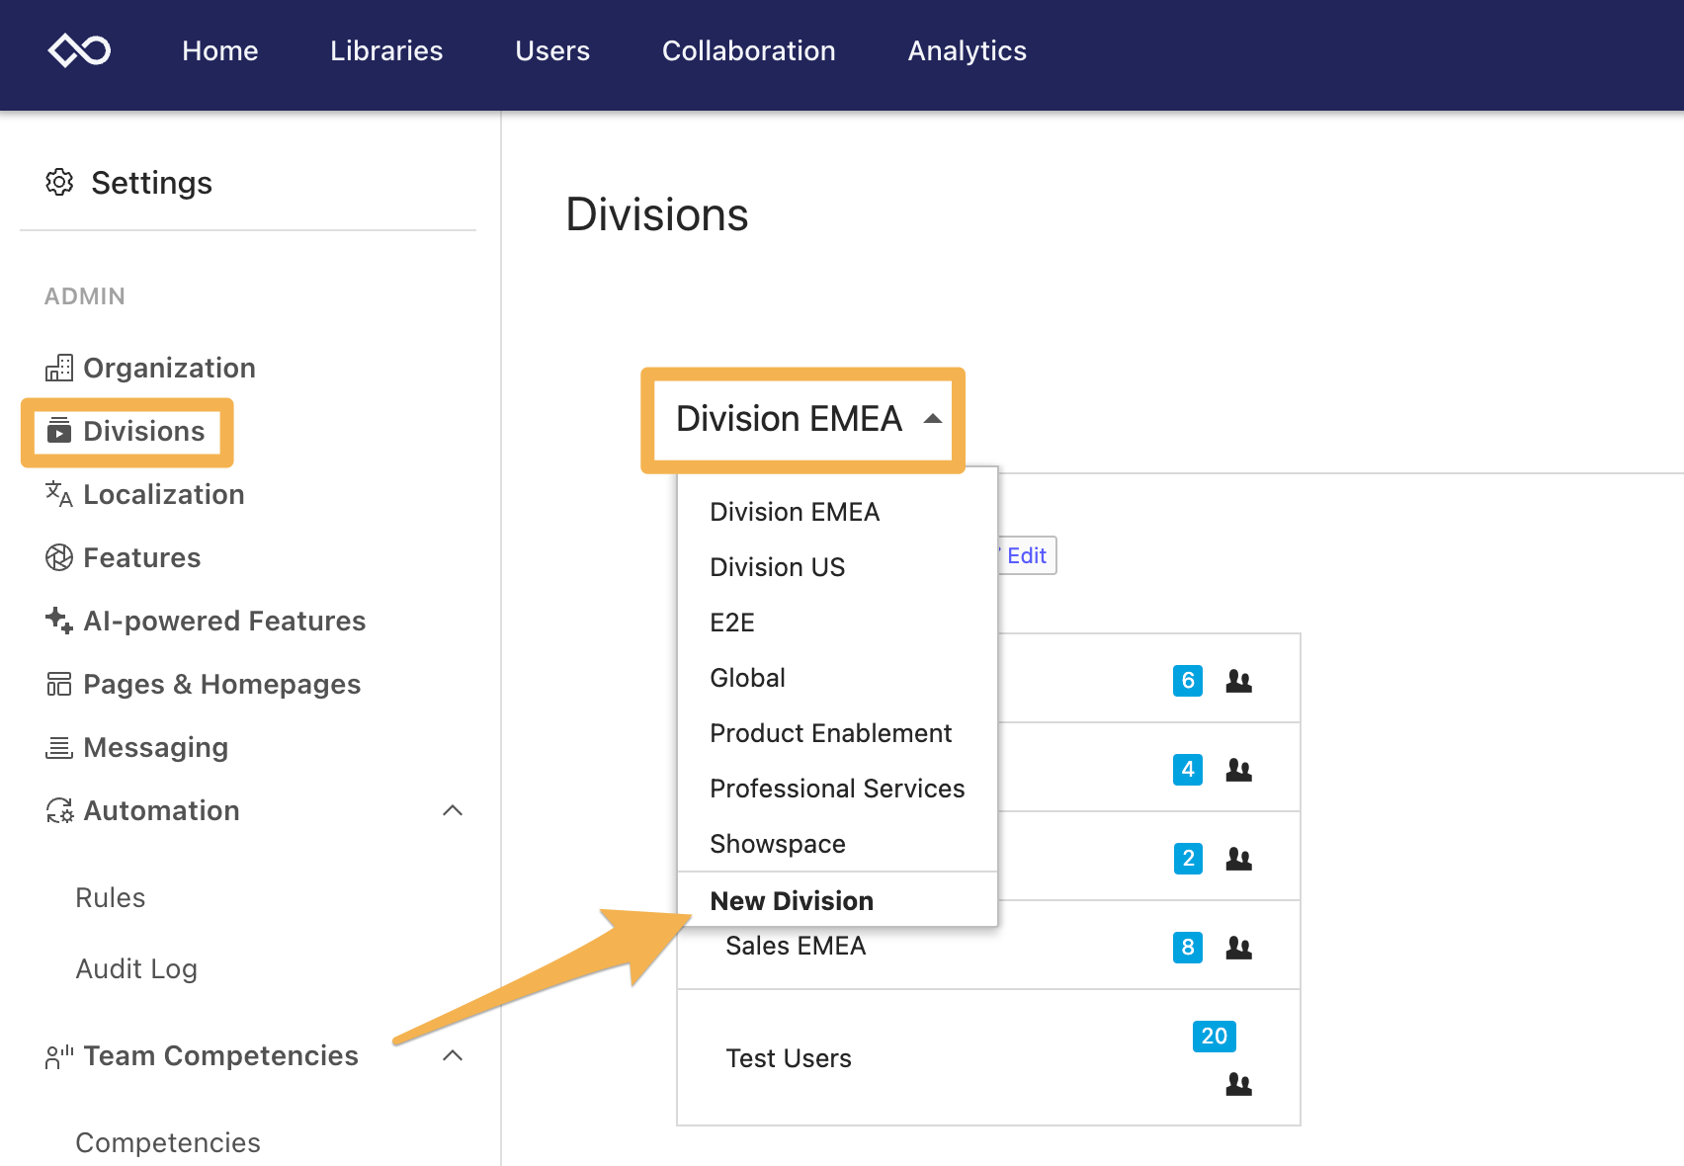The height and width of the screenshot is (1166, 1684).
Task: Click the Team Competencies icon
Action: [59, 1056]
